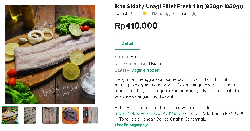
Task: Click the Kondisi: Baru line
Action: [x=127, y=57]
